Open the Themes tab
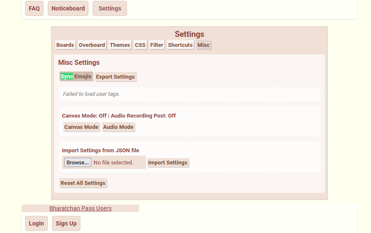This screenshot has width=371, height=233. point(120,45)
